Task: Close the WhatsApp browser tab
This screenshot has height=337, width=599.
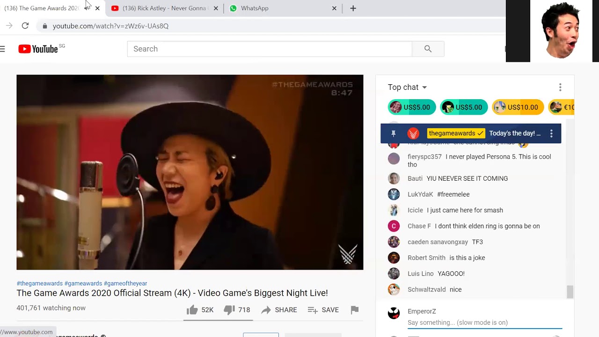Action: coord(334,8)
